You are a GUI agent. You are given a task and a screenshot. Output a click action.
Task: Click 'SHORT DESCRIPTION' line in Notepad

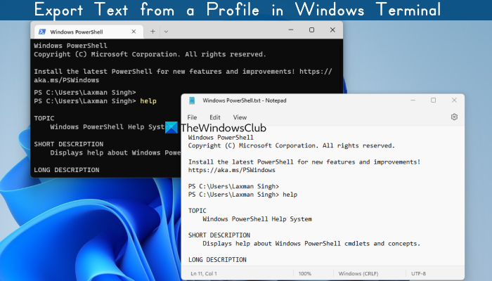click(x=219, y=235)
